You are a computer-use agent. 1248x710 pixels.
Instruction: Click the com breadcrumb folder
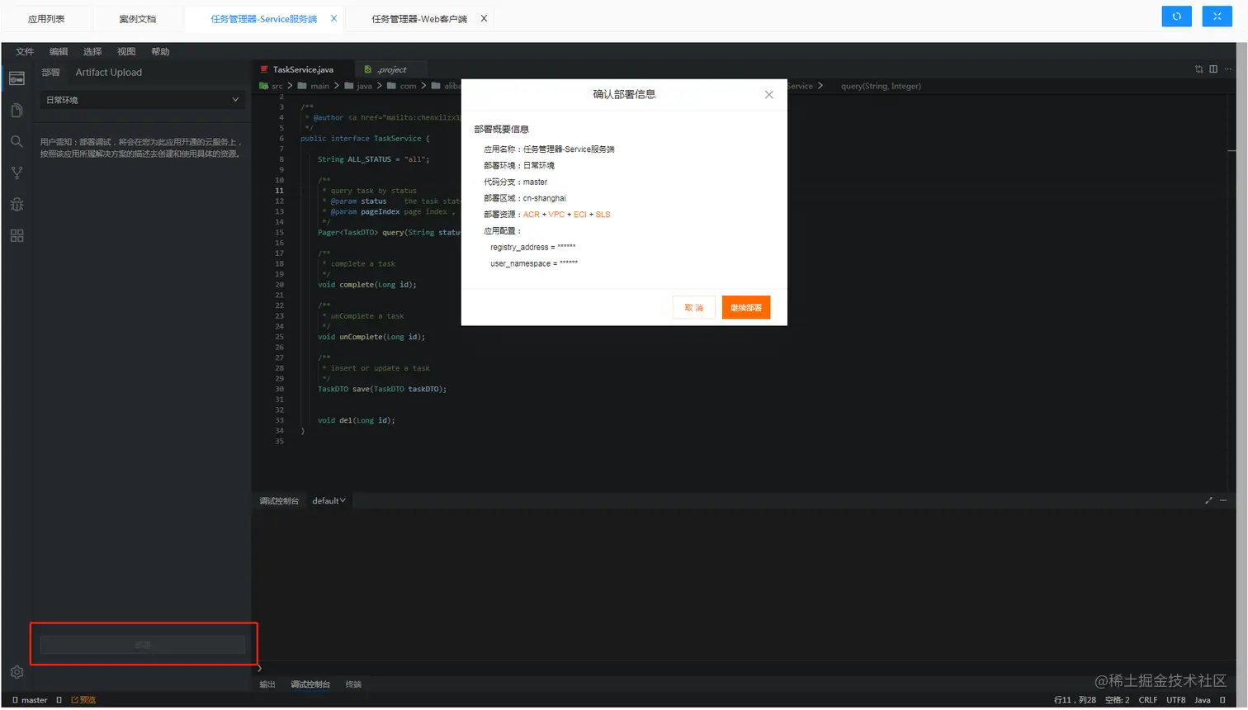(x=402, y=86)
